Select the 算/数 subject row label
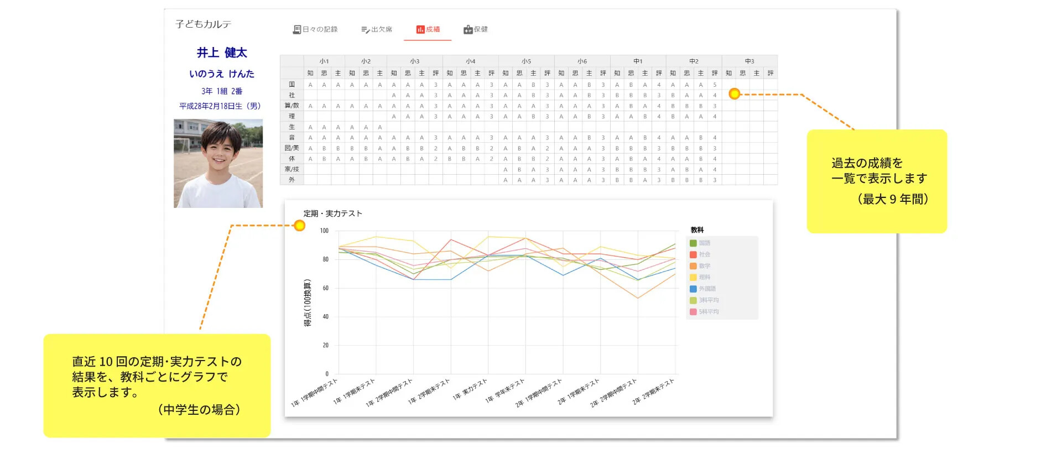 click(x=291, y=106)
